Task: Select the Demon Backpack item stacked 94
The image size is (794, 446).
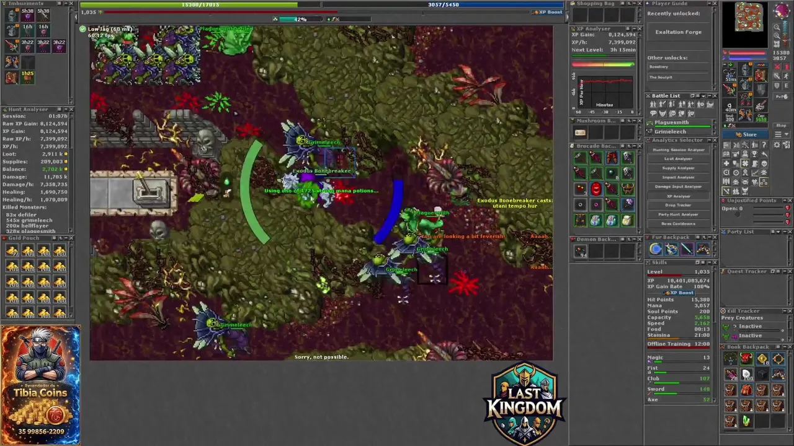Action: pyautogui.click(x=580, y=251)
